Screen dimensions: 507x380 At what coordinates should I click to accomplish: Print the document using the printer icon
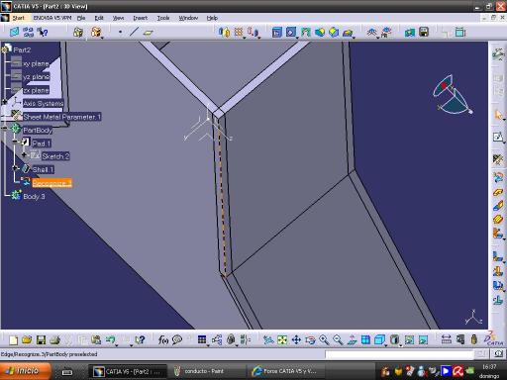pos(54,339)
